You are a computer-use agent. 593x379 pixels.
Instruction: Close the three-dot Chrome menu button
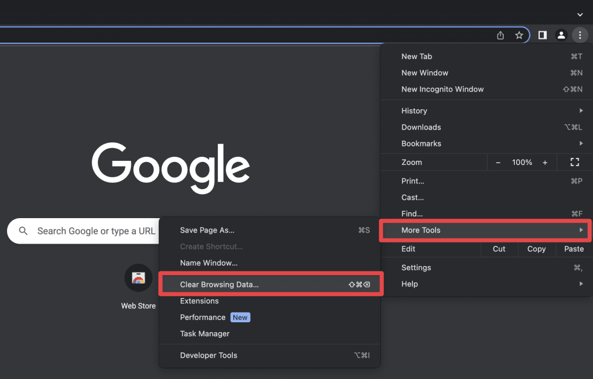(x=580, y=35)
